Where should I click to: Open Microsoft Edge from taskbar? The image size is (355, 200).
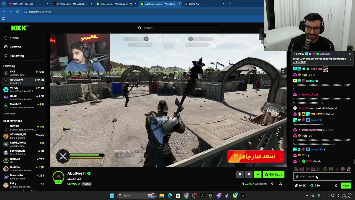coord(170,196)
